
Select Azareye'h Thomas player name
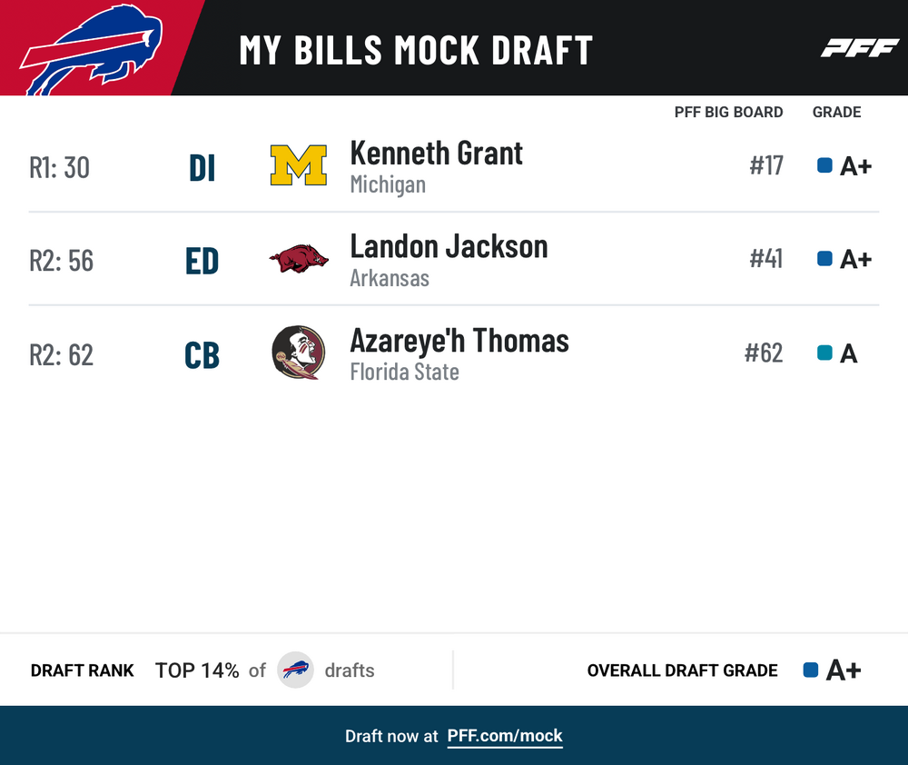pos(459,341)
